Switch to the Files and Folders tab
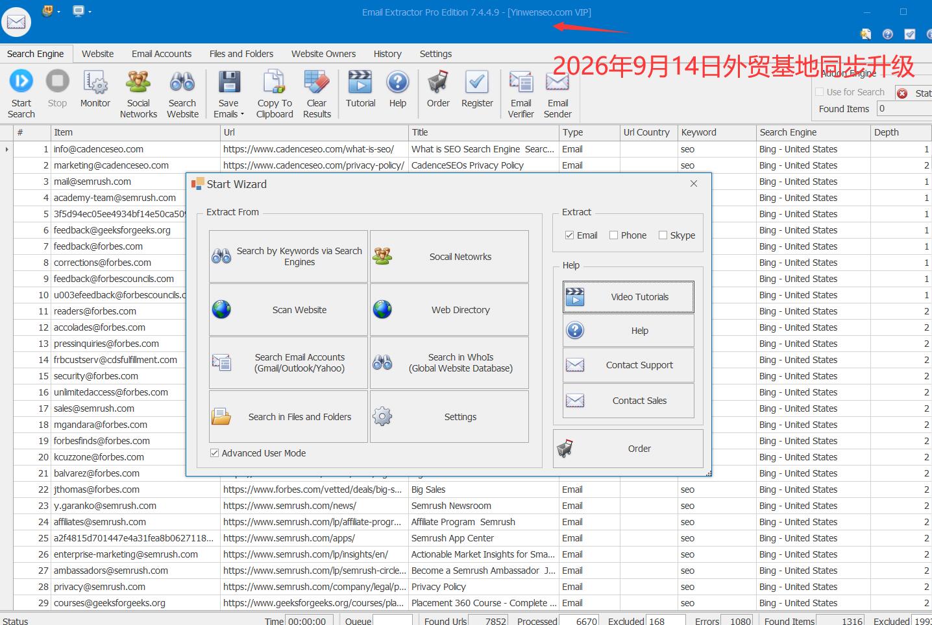The image size is (932, 625). 241,54
